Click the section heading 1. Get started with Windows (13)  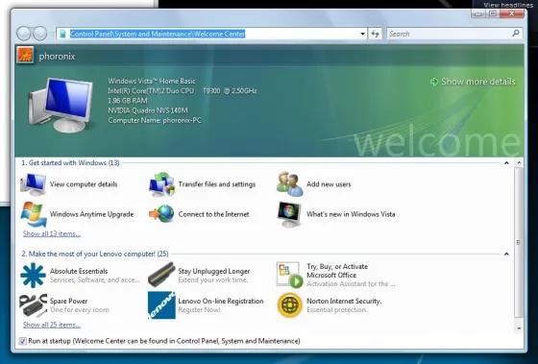[70, 163]
